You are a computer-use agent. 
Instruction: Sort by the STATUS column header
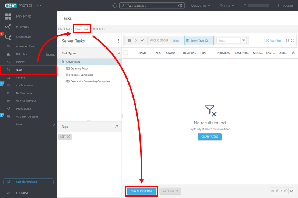(x=171, y=53)
